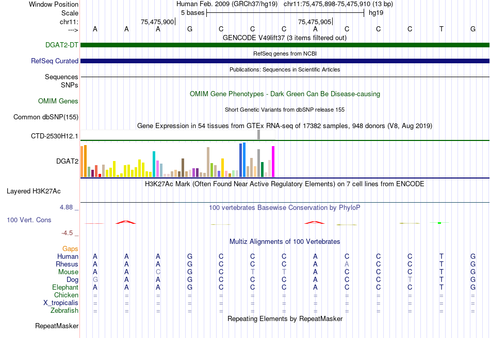Click the OMIM Genes side label
The width and height of the screenshot is (490, 338).
coord(58,101)
